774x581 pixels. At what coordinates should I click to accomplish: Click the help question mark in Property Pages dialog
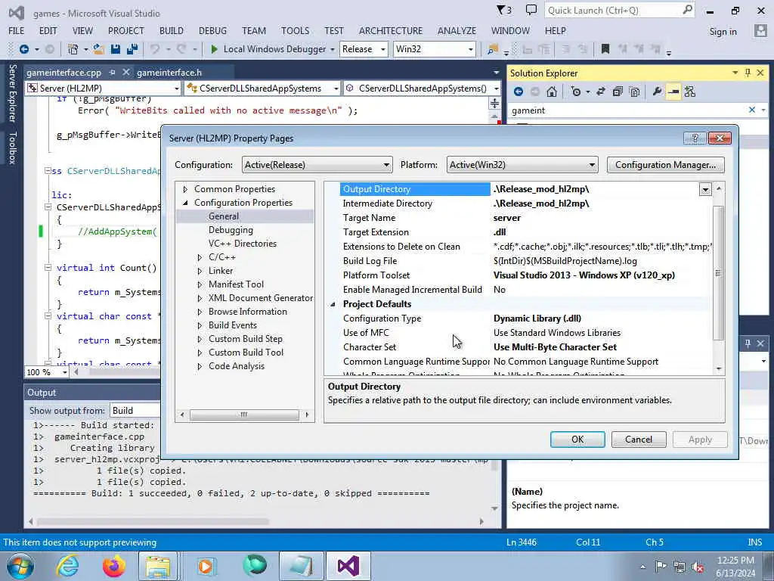point(695,138)
